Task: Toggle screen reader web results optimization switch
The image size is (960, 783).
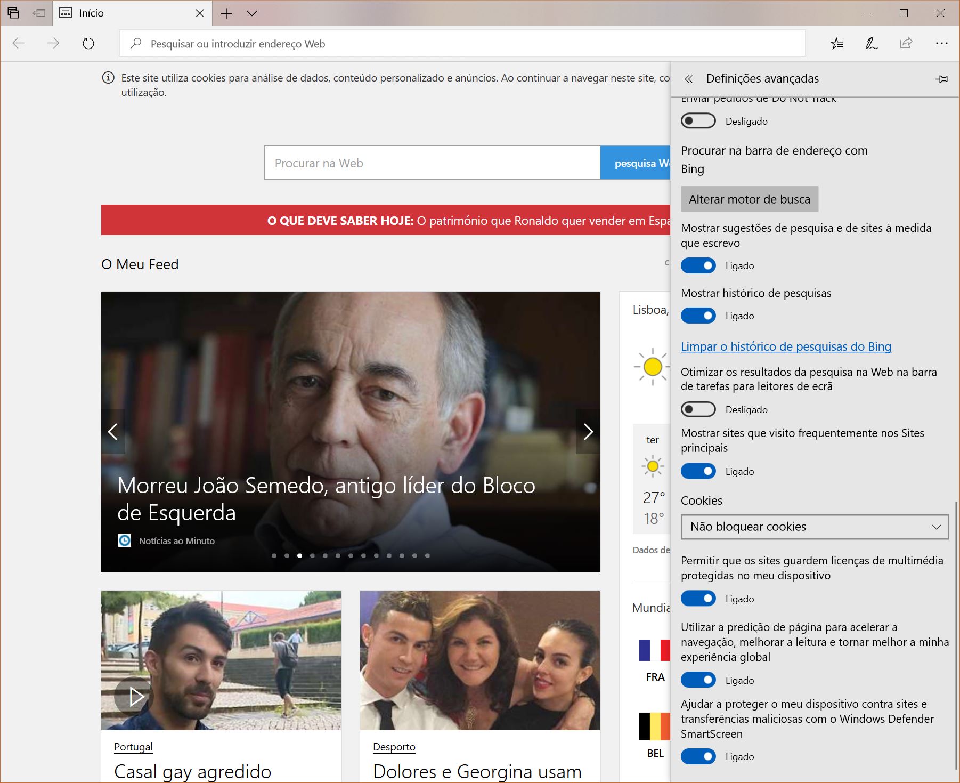Action: click(698, 409)
